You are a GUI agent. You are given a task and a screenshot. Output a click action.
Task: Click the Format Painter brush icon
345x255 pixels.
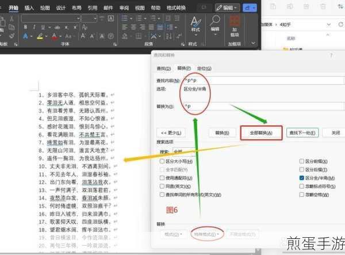(x=12, y=36)
